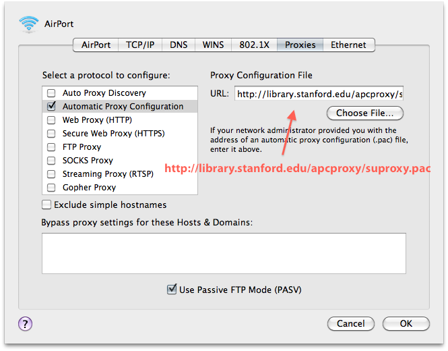
Task: Click into the proxy URL field
Action: coord(319,93)
